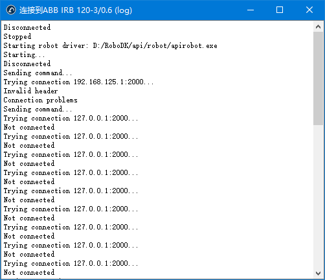Click the bottommost "Not connected" log line
Screen dimensions: 325x280
(x=29, y=272)
